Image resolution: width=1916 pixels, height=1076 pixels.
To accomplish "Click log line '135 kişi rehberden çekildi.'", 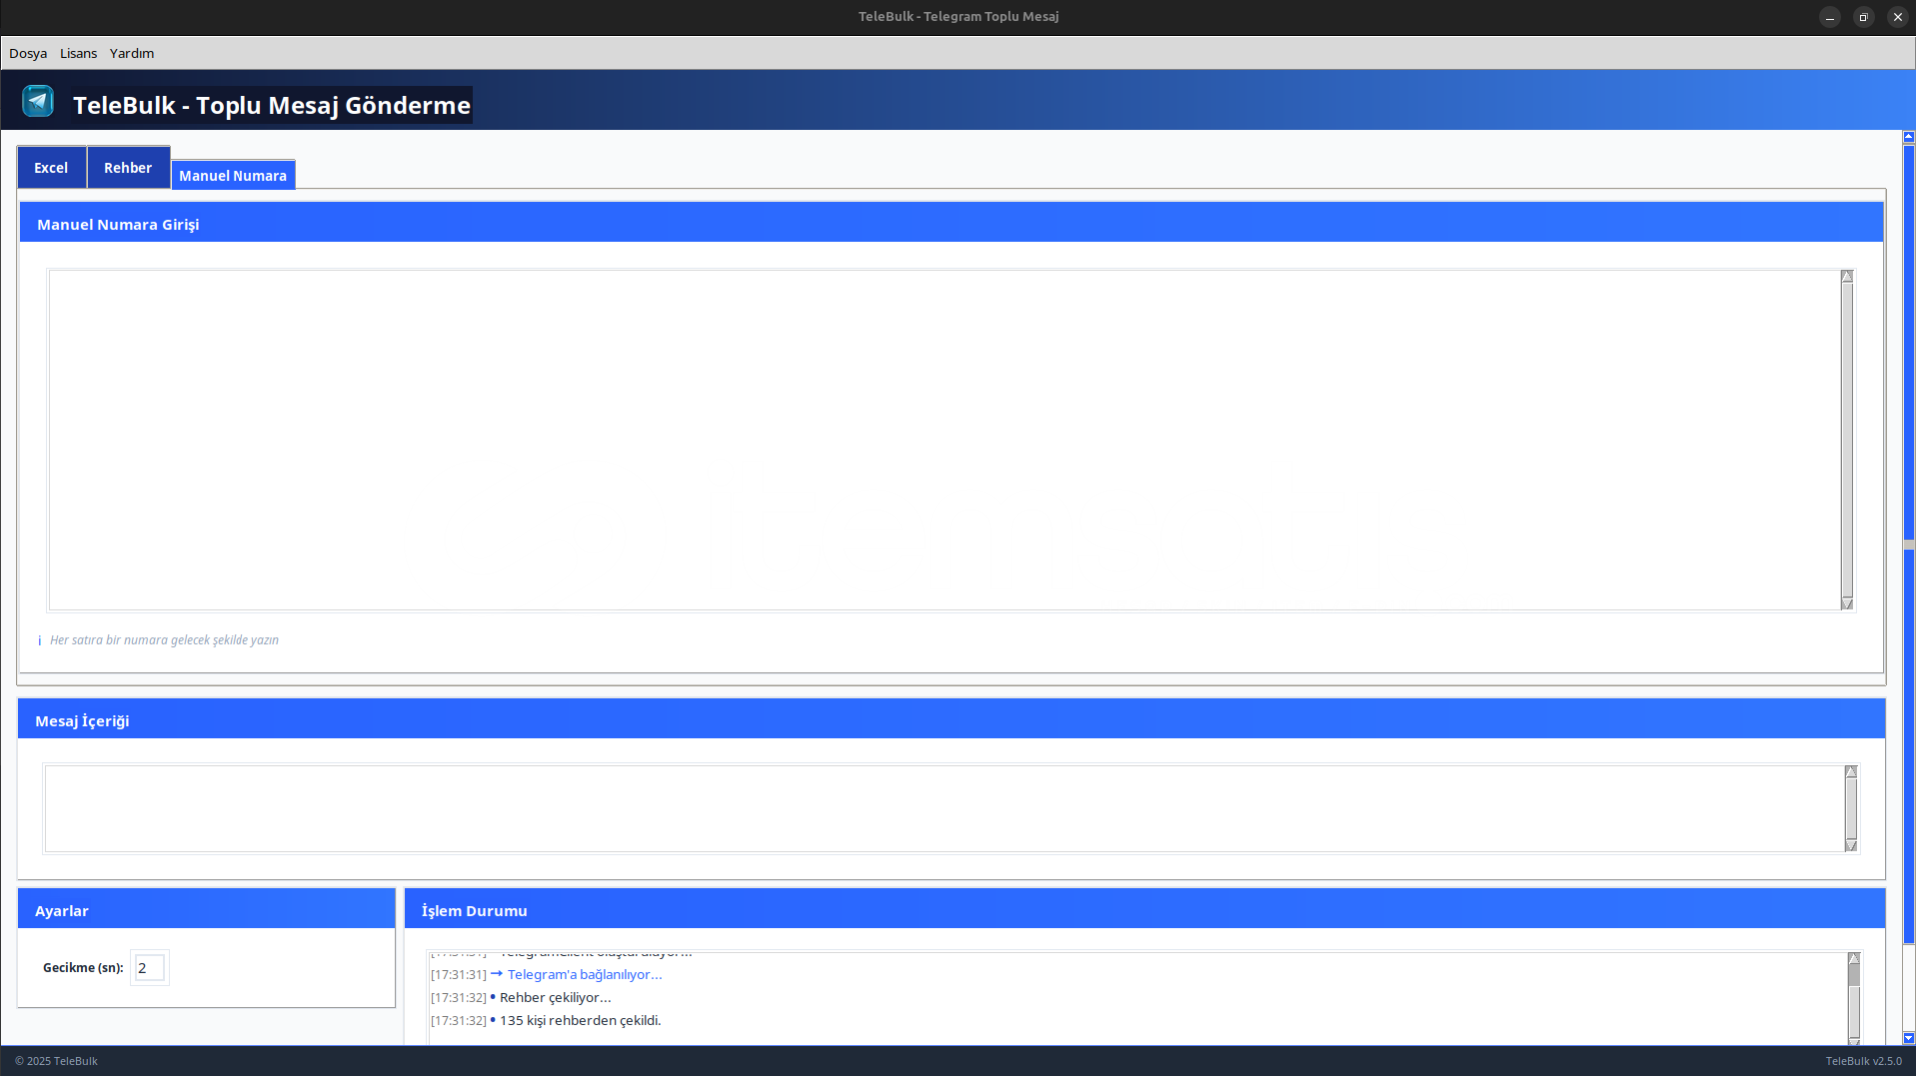I will pyautogui.click(x=580, y=1020).
